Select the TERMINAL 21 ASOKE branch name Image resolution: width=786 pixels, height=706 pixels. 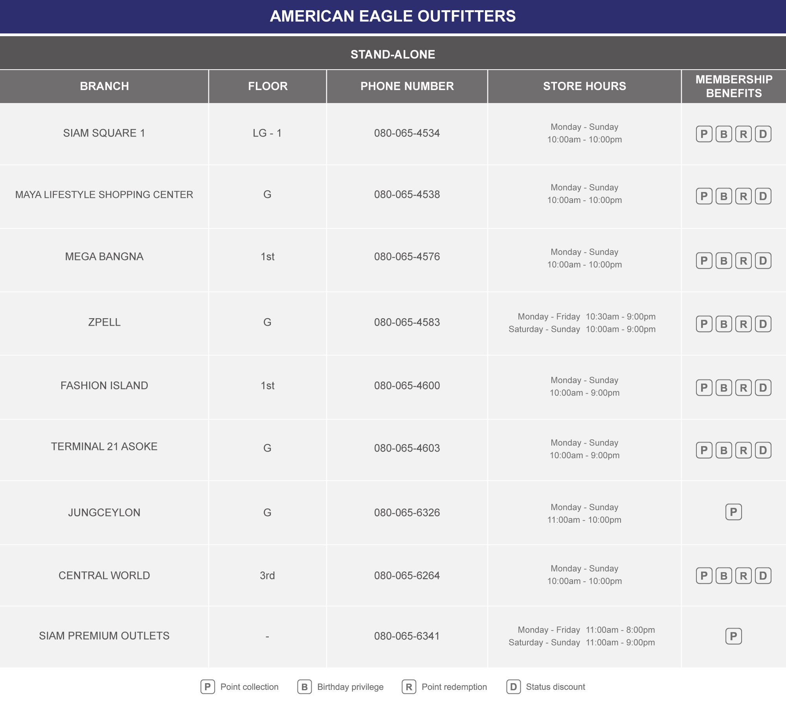pos(104,446)
